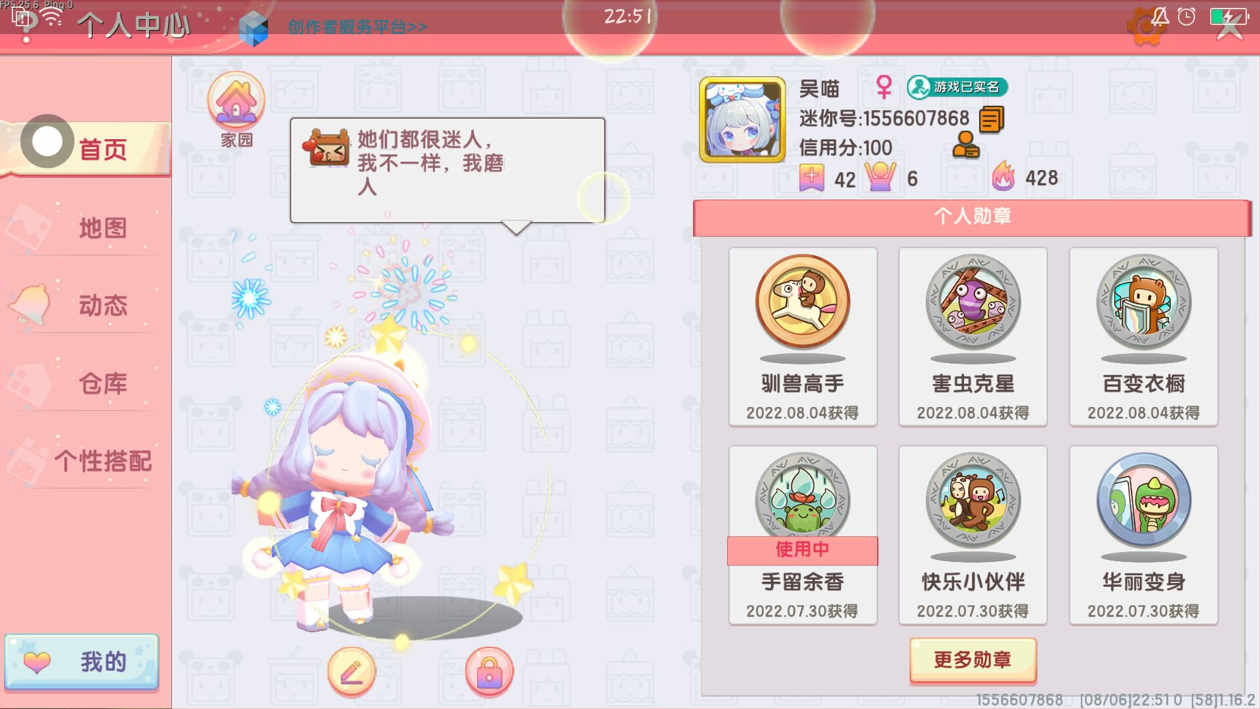The width and height of the screenshot is (1260, 709).
Task: Select the 手留余香 medal in use
Action: click(x=803, y=535)
